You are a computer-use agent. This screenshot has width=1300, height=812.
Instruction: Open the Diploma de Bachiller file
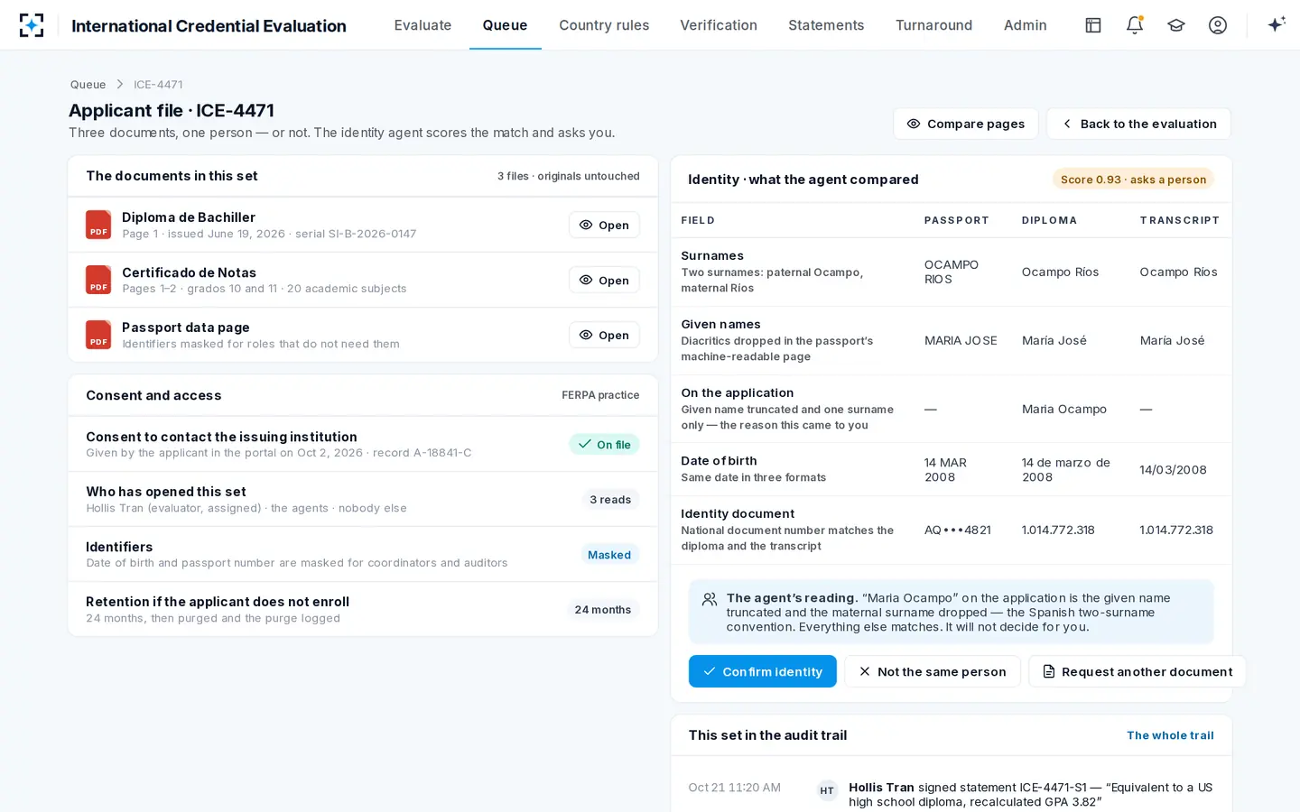pos(604,225)
